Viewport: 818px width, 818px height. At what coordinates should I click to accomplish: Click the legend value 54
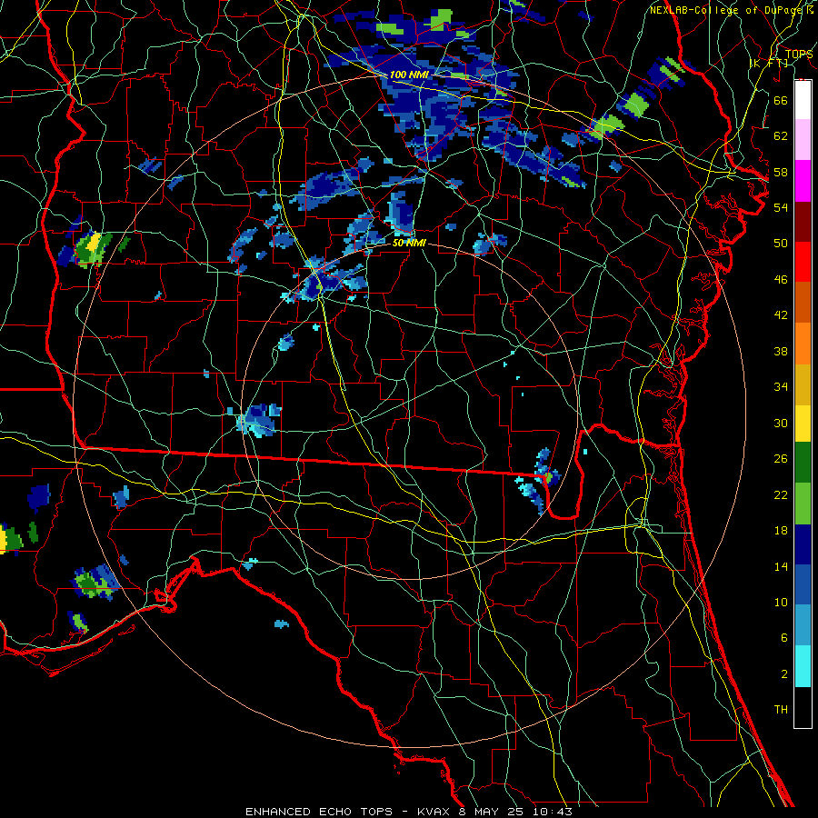click(x=781, y=207)
